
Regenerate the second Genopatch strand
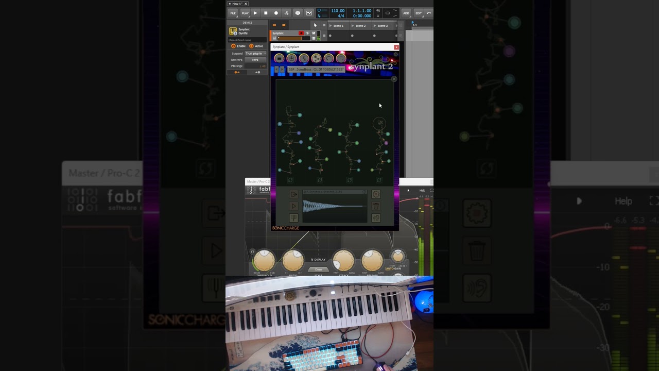tap(320, 180)
